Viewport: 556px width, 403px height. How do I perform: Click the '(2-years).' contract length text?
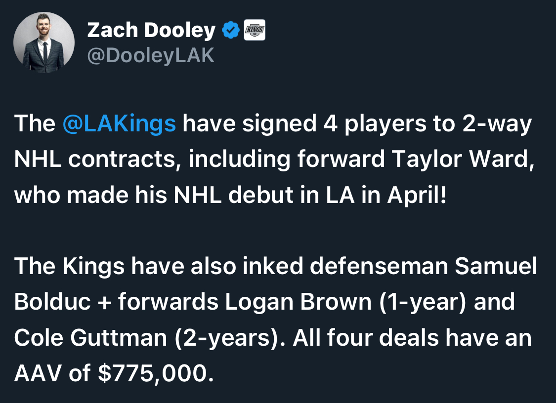tap(230, 338)
